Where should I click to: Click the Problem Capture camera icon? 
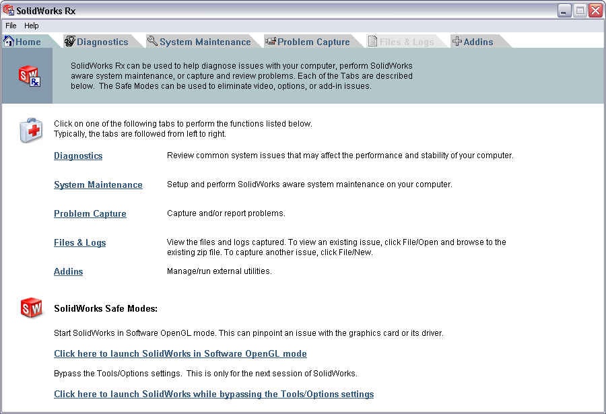(x=271, y=41)
